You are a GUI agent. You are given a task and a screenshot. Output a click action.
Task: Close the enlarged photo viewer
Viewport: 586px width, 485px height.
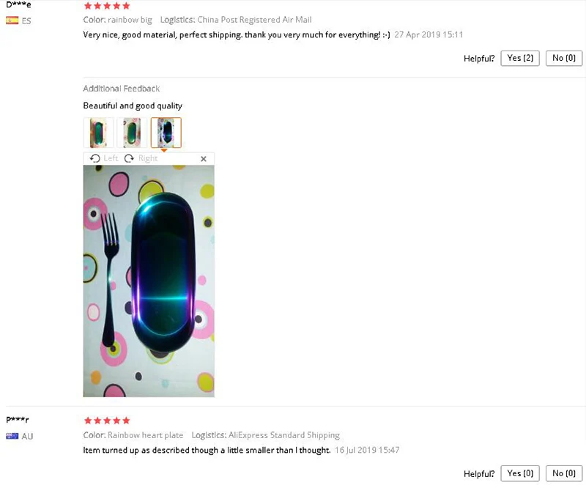click(204, 159)
